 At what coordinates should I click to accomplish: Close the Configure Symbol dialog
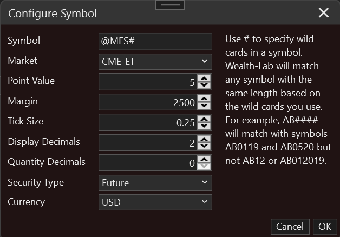tap(324, 13)
